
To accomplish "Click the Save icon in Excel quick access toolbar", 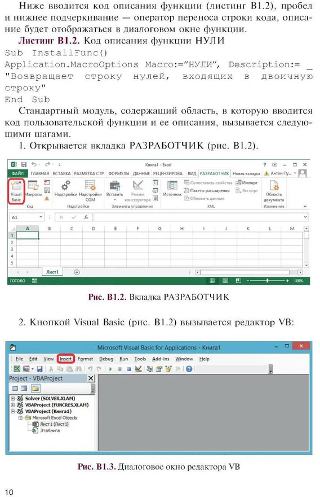I will coord(24,164).
